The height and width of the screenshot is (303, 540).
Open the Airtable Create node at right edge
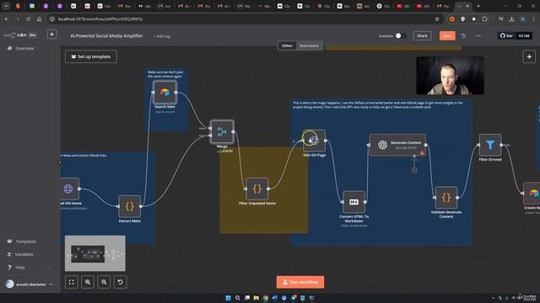[x=532, y=193]
